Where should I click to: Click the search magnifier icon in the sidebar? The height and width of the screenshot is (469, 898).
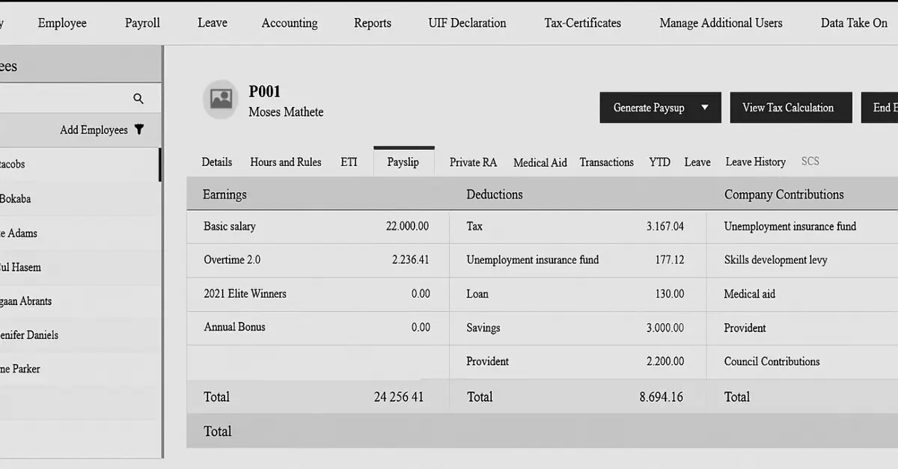click(x=138, y=97)
